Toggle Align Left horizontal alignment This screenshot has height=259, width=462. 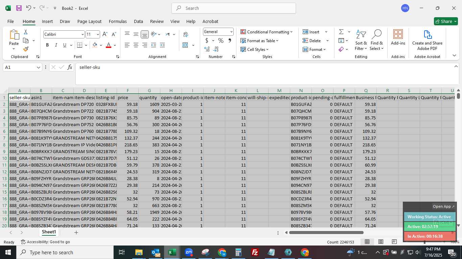pos(127,45)
